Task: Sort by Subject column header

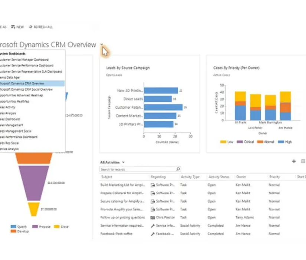Action: (x=107, y=177)
